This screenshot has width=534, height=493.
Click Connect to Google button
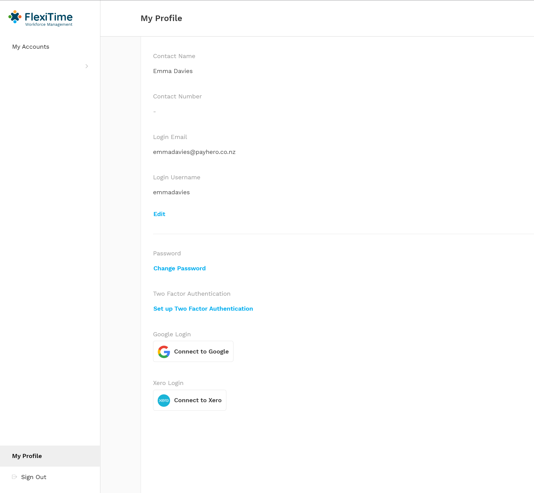193,351
